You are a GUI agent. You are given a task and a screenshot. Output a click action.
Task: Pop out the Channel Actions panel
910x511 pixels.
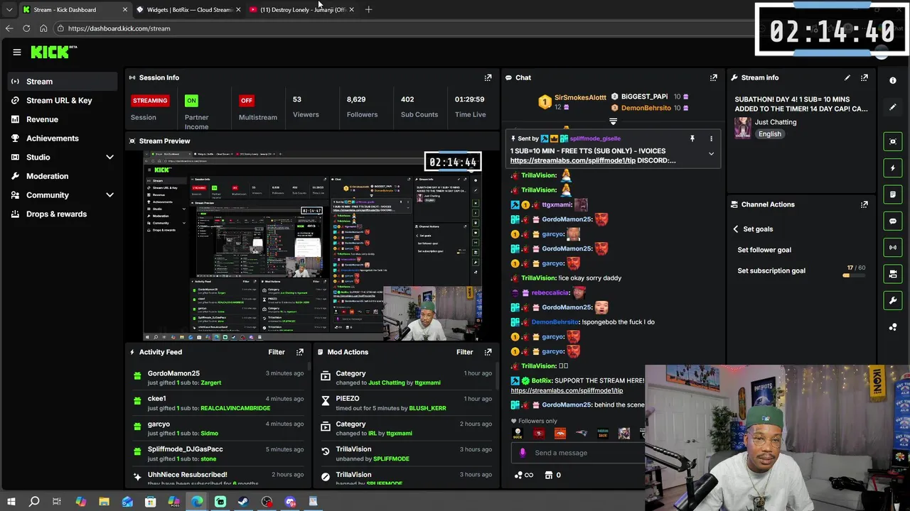tap(864, 204)
